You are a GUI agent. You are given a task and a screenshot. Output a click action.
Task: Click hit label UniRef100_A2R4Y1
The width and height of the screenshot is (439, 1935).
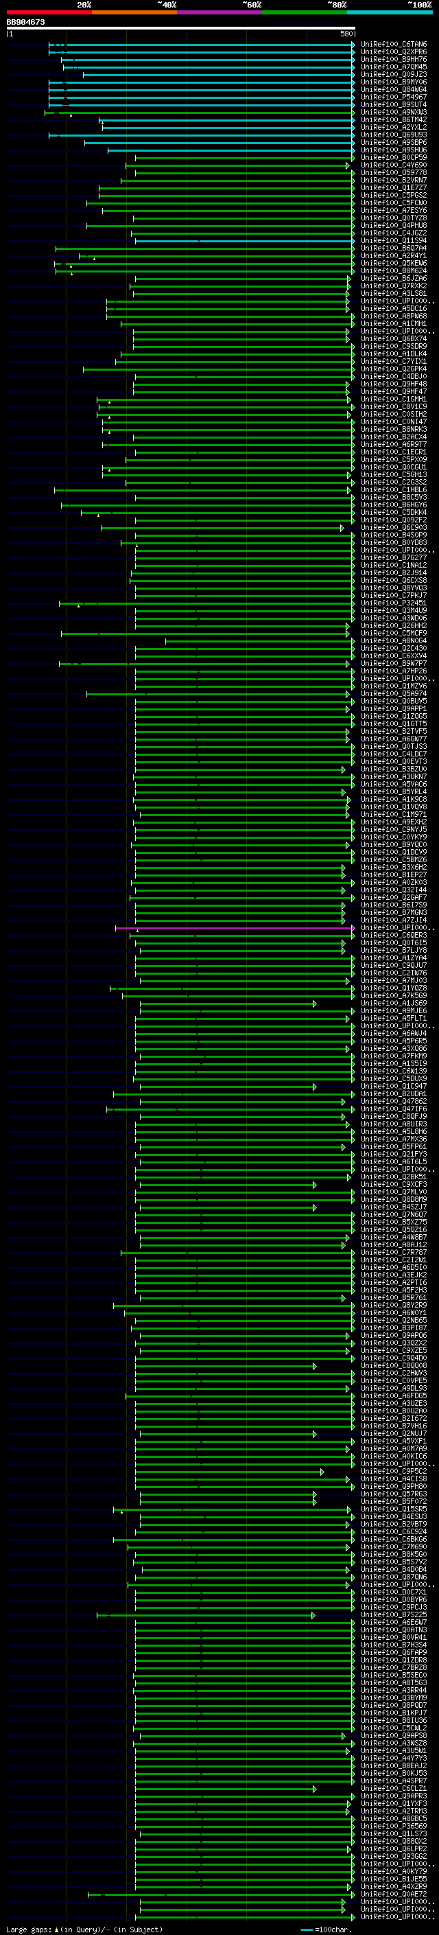pos(394,255)
